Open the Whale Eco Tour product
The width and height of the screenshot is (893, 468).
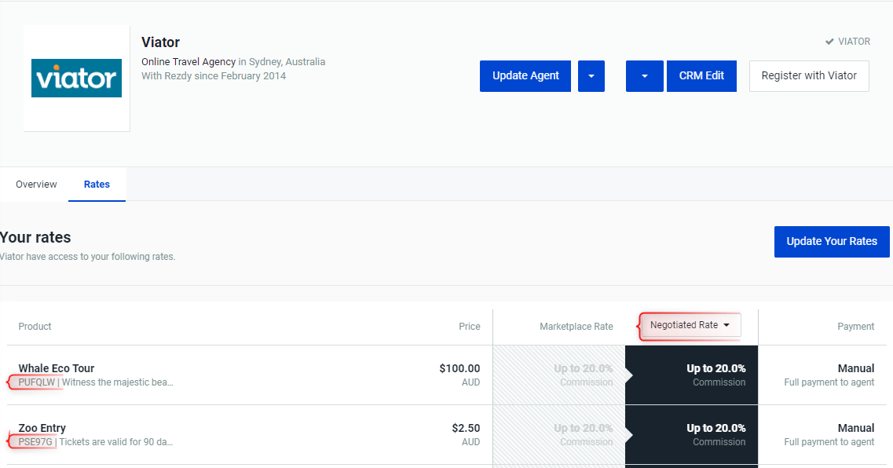coord(57,368)
